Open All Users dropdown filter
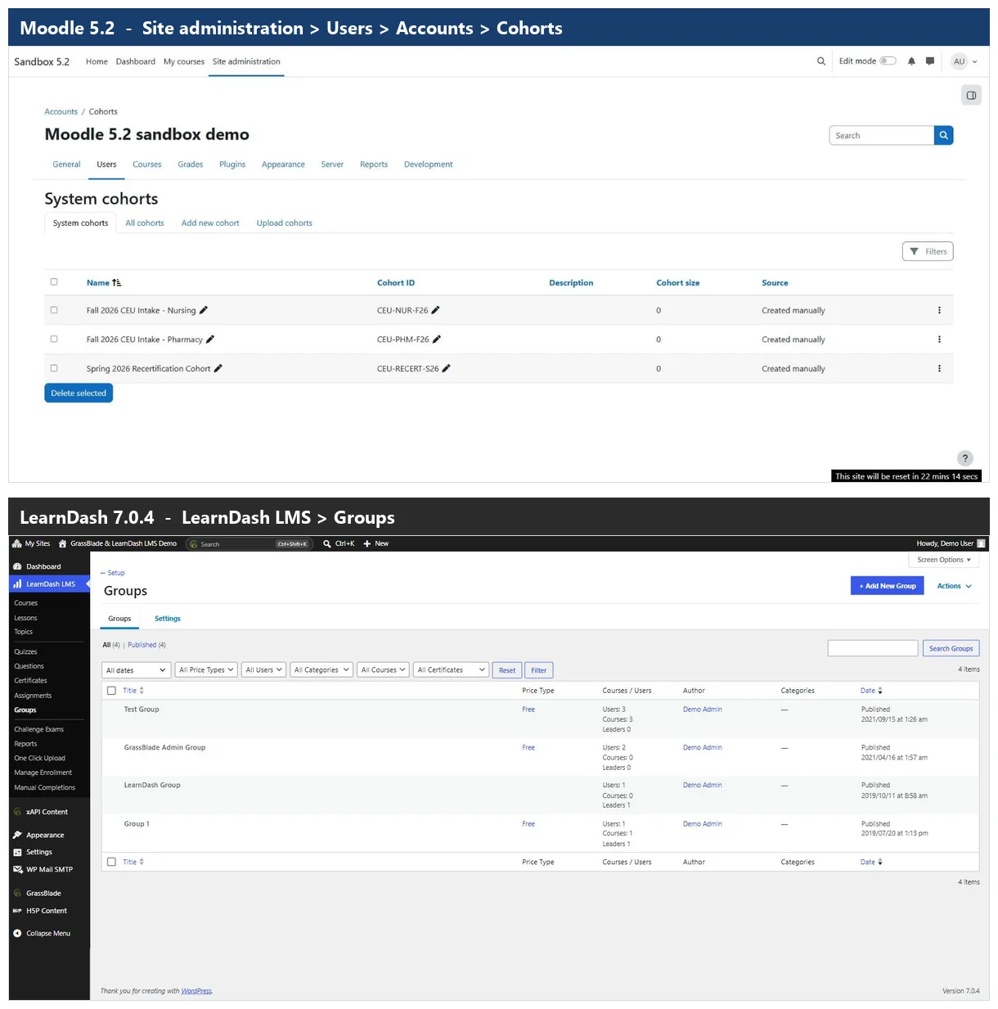 (264, 670)
